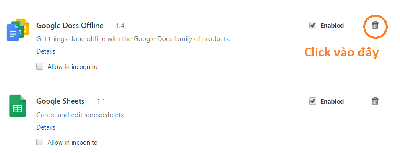Uncheck Enabled checkbox for Google Sheets
The width and height of the screenshot is (400, 153).
[x=313, y=101]
